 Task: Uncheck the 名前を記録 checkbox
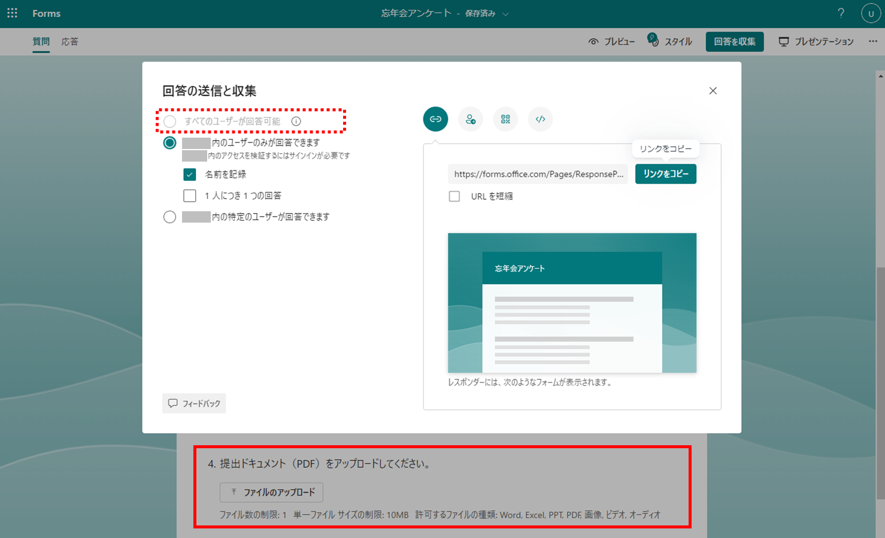coord(190,175)
